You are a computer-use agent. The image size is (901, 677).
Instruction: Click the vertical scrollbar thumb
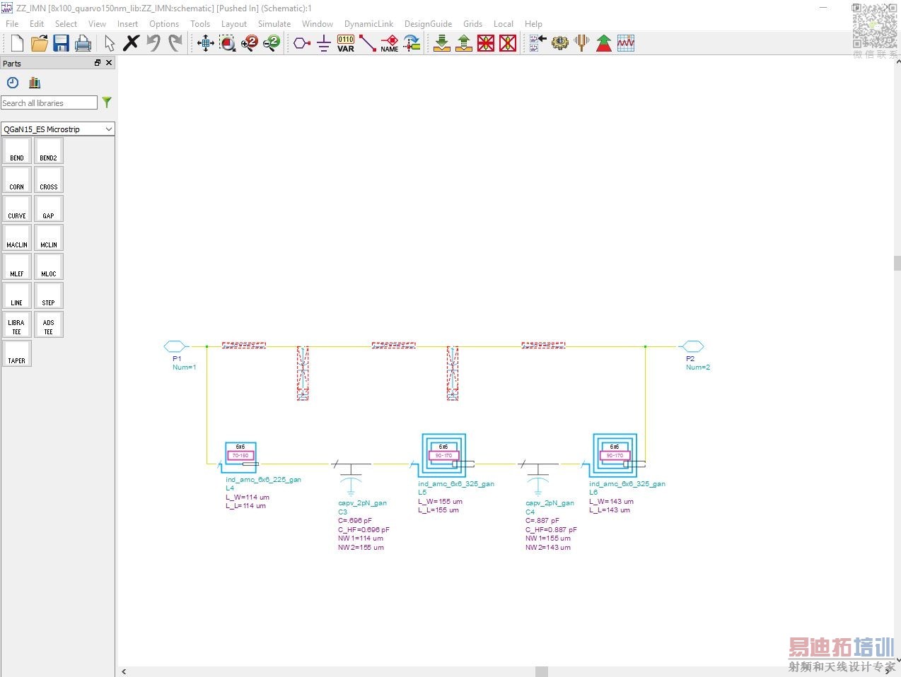tap(897, 264)
